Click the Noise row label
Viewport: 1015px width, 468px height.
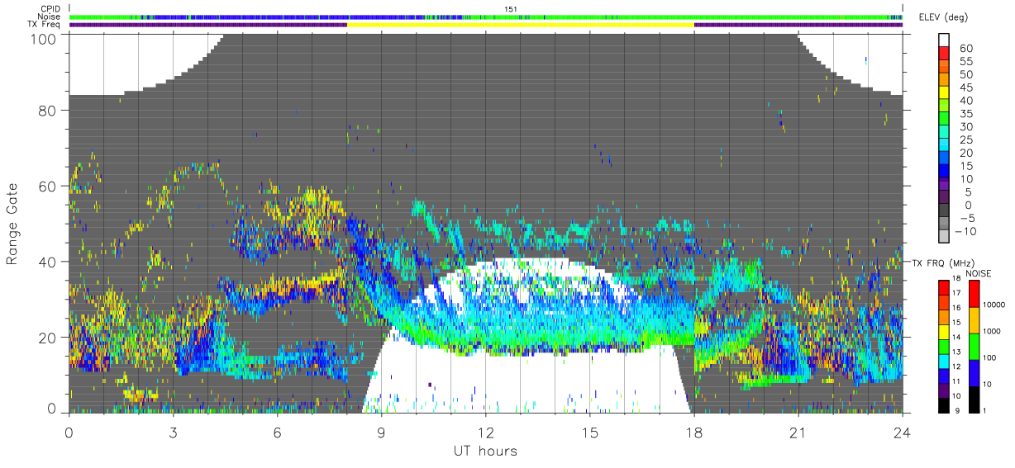pyautogui.click(x=48, y=17)
